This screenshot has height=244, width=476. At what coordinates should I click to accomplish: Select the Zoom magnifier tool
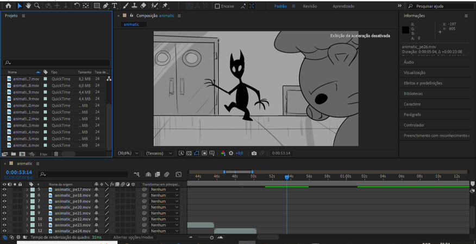[37, 5]
